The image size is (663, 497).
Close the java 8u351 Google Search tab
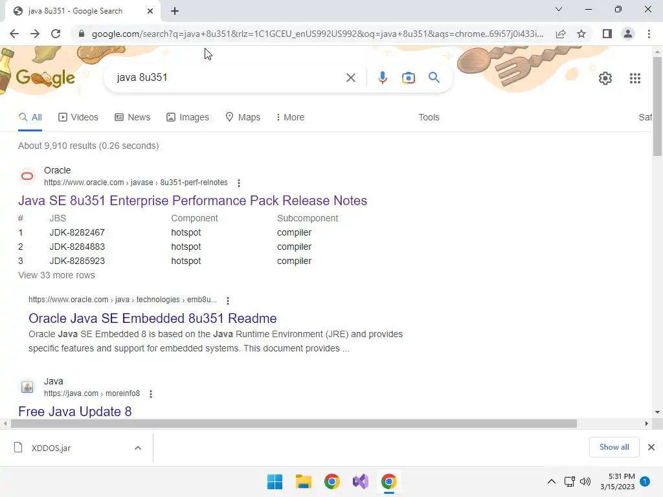[x=150, y=11]
